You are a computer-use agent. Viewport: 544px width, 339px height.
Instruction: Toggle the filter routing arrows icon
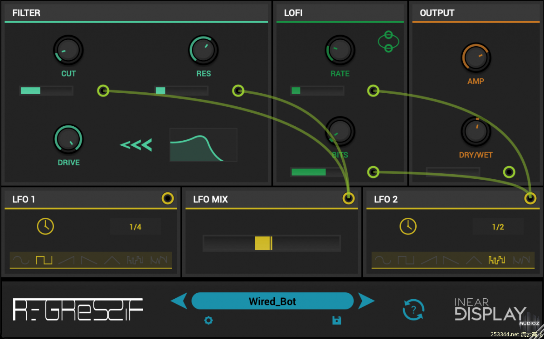136,145
